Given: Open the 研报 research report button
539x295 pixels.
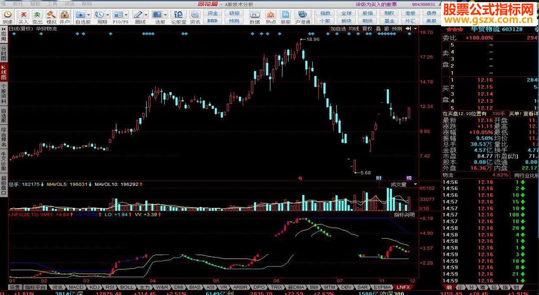Looking at the screenshot, I should [x=234, y=13].
